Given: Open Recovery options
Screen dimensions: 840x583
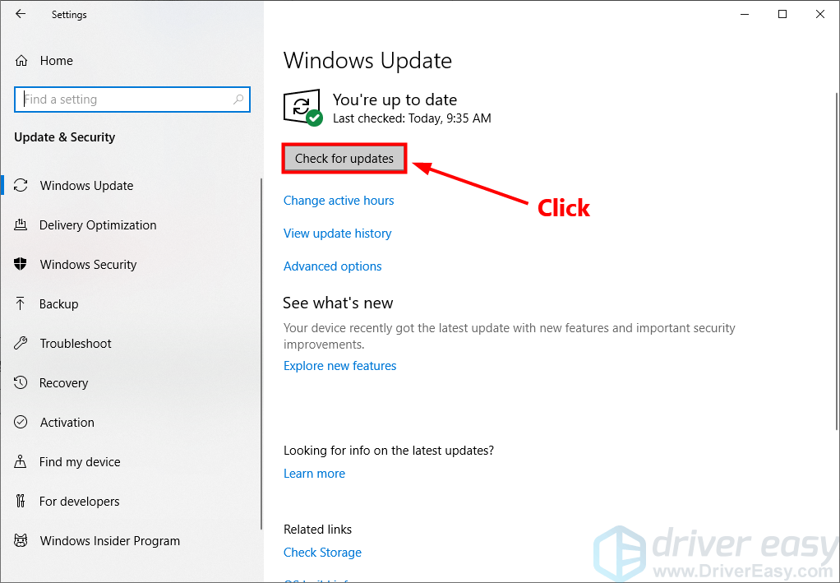Looking at the screenshot, I should (64, 383).
